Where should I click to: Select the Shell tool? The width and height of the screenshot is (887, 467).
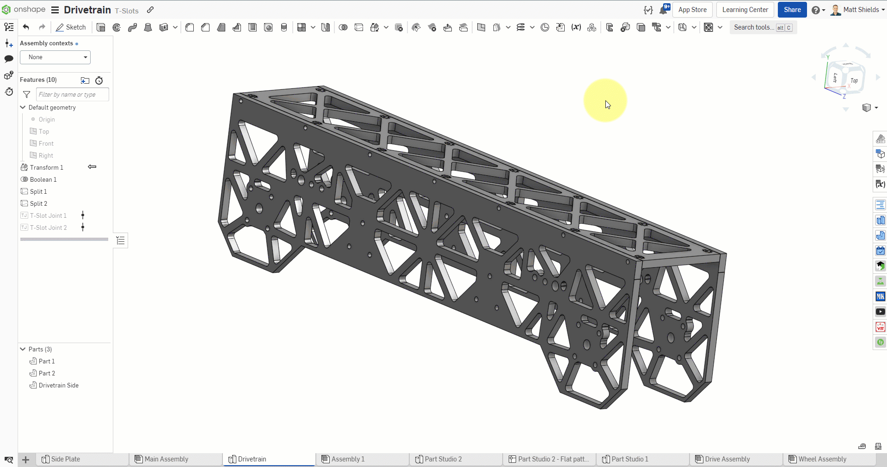pyautogui.click(x=252, y=27)
